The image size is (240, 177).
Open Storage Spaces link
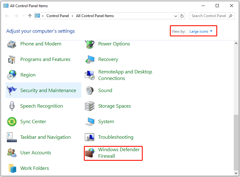click(x=114, y=106)
